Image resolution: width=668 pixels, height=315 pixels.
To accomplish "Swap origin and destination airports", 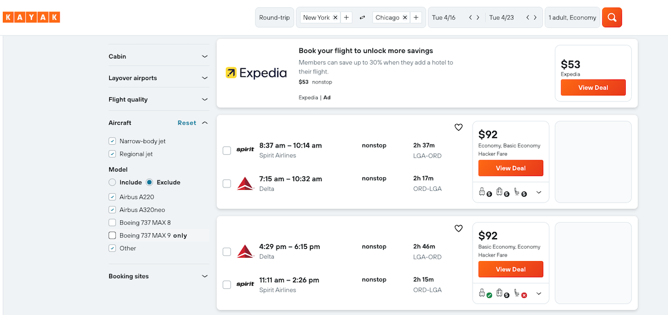I will [x=362, y=18].
